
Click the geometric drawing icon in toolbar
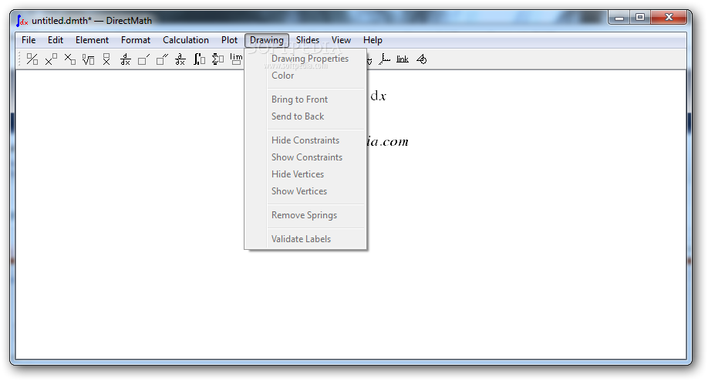(x=421, y=59)
